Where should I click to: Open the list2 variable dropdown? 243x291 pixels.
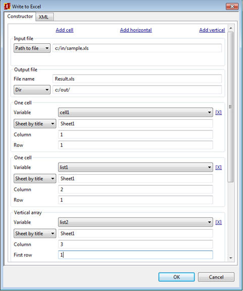click(136, 222)
